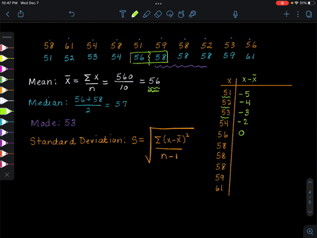
Task: Select the Lasso selection tool
Action: [170, 14]
